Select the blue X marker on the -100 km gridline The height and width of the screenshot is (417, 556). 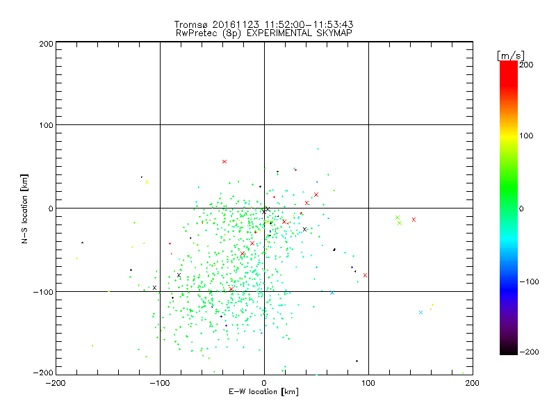[x=332, y=293]
